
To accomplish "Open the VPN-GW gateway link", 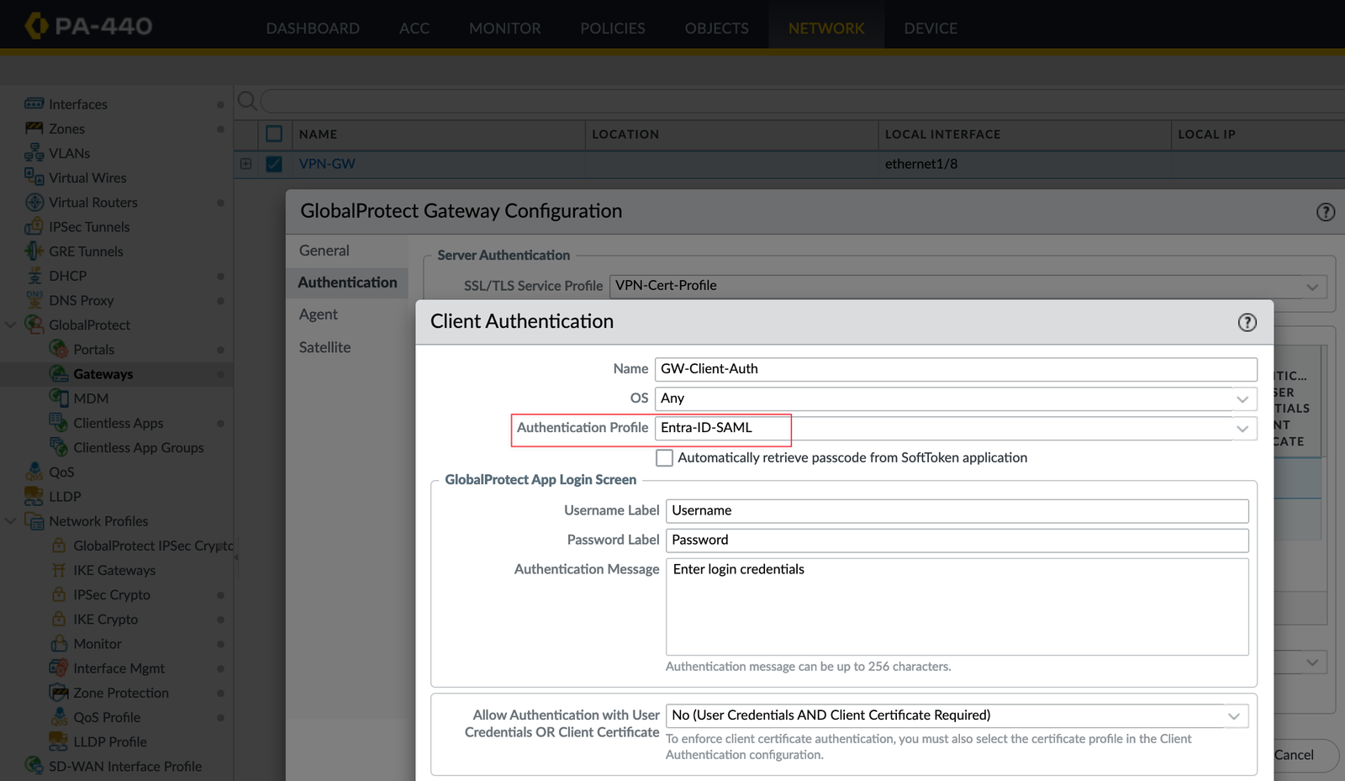I will coord(328,164).
